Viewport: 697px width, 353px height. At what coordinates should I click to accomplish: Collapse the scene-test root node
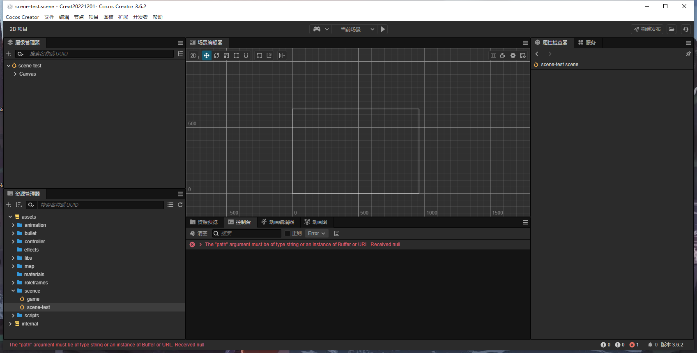pos(9,66)
